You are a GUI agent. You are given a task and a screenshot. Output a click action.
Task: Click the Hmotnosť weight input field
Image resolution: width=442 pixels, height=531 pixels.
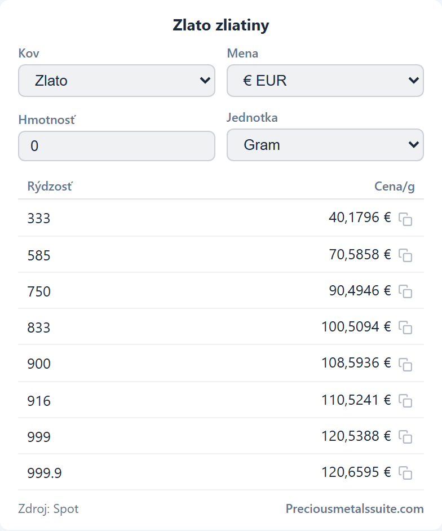pyautogui.click(x=117, y=146)
